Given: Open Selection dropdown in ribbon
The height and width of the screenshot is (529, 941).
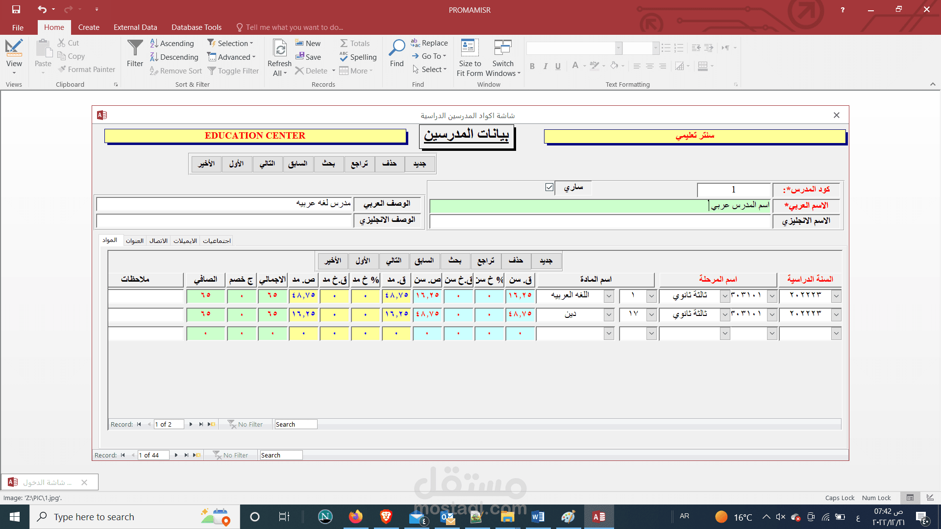Looking at the screenshot, I should (230, 44).
